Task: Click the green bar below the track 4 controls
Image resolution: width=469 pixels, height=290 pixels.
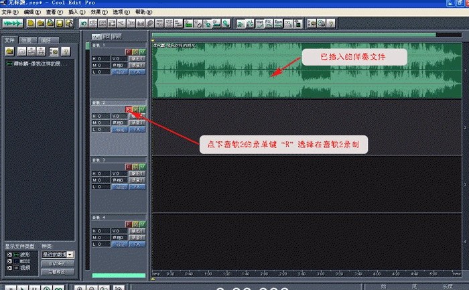Action: coord(119,275)
